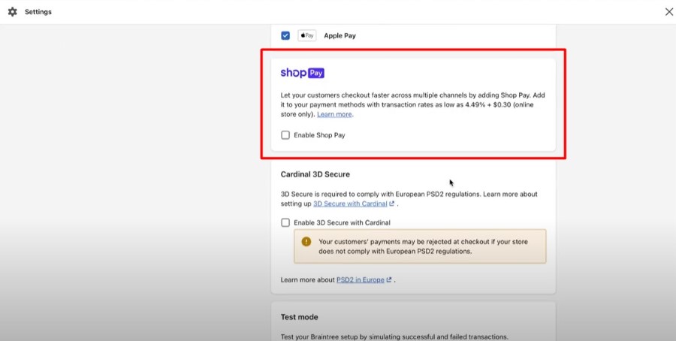Click external-link icon beside 3D Secure with Cardinal
The height and width of the screenshot is (341, 676).
point(391,204)
